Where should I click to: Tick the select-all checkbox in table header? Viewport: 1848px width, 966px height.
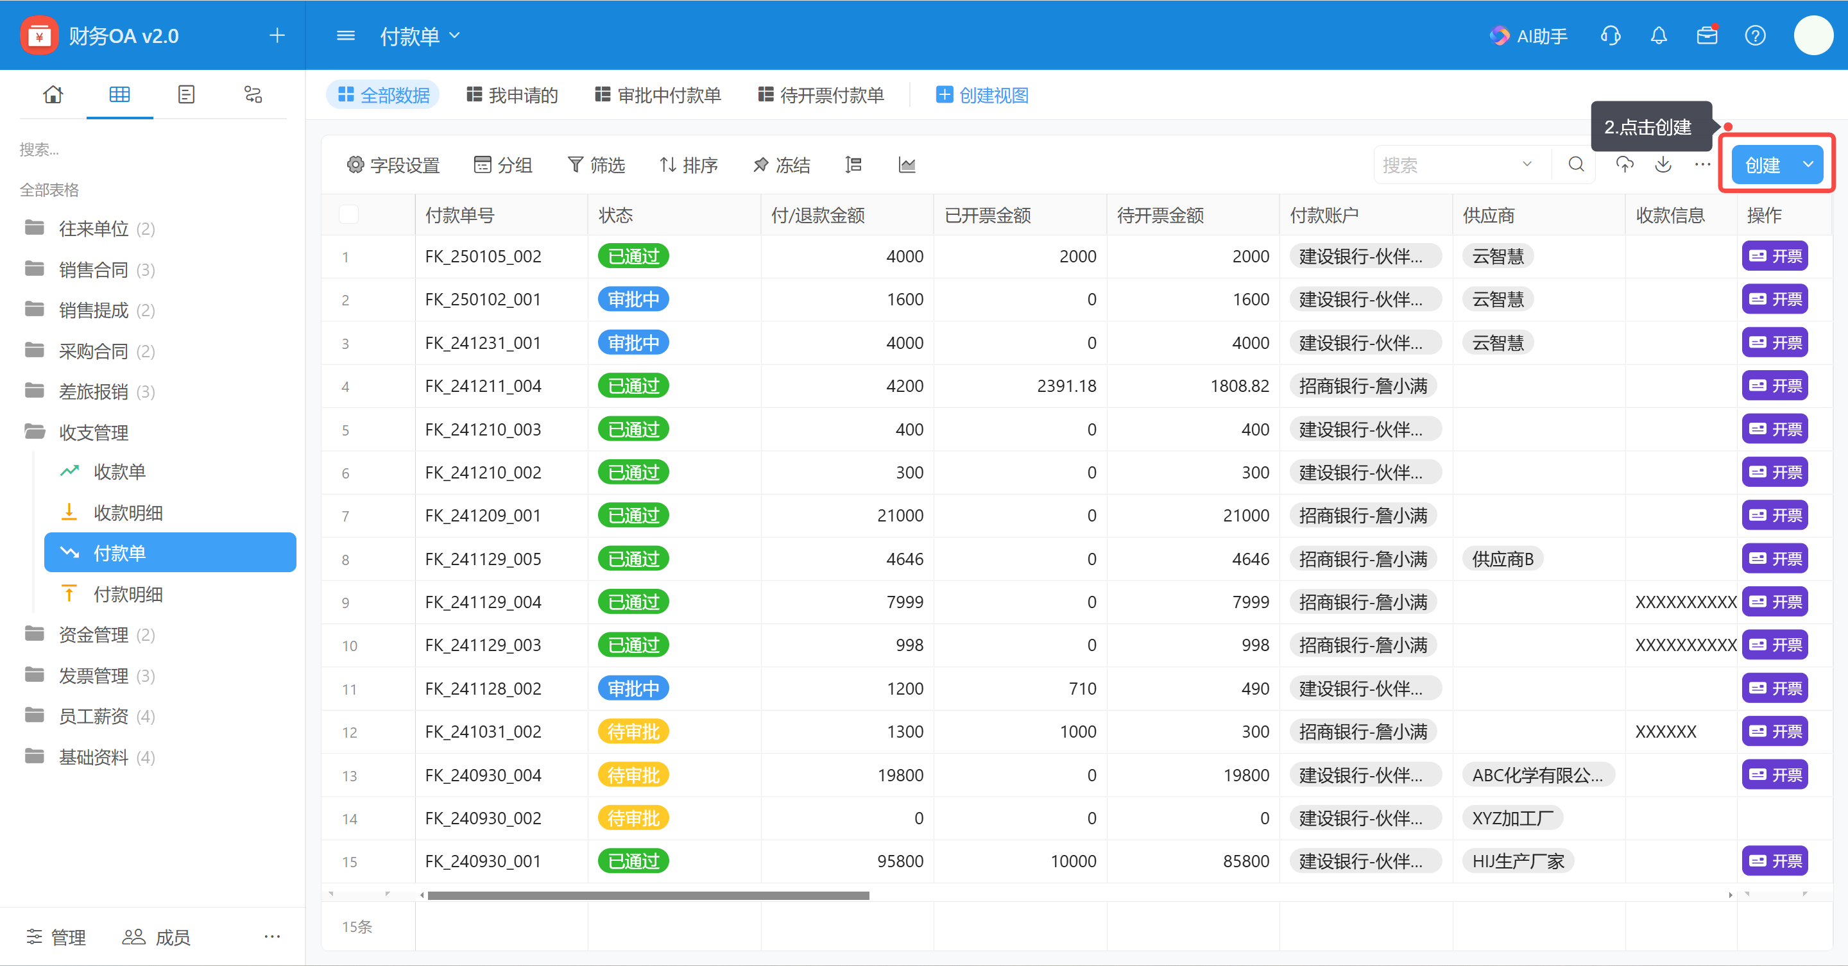(348, 214)
